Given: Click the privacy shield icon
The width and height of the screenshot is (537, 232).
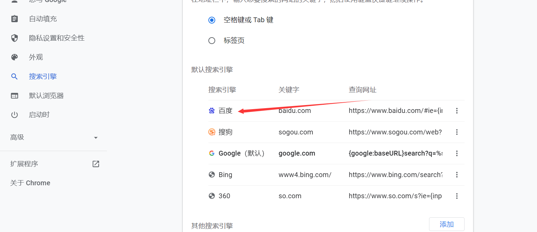Looking at the screenshot, I should [14, 38].
